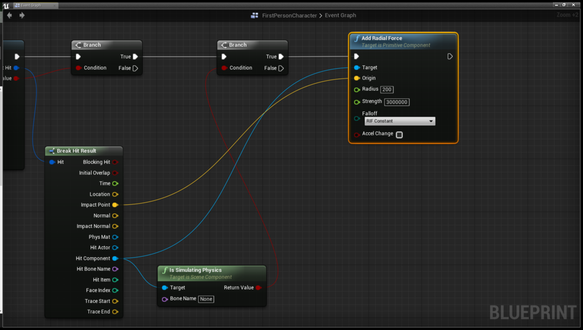Click the Unreal Engine logo icon
Image resolution: width=583 pixels, height=330 pixels.
pos(6,6)
